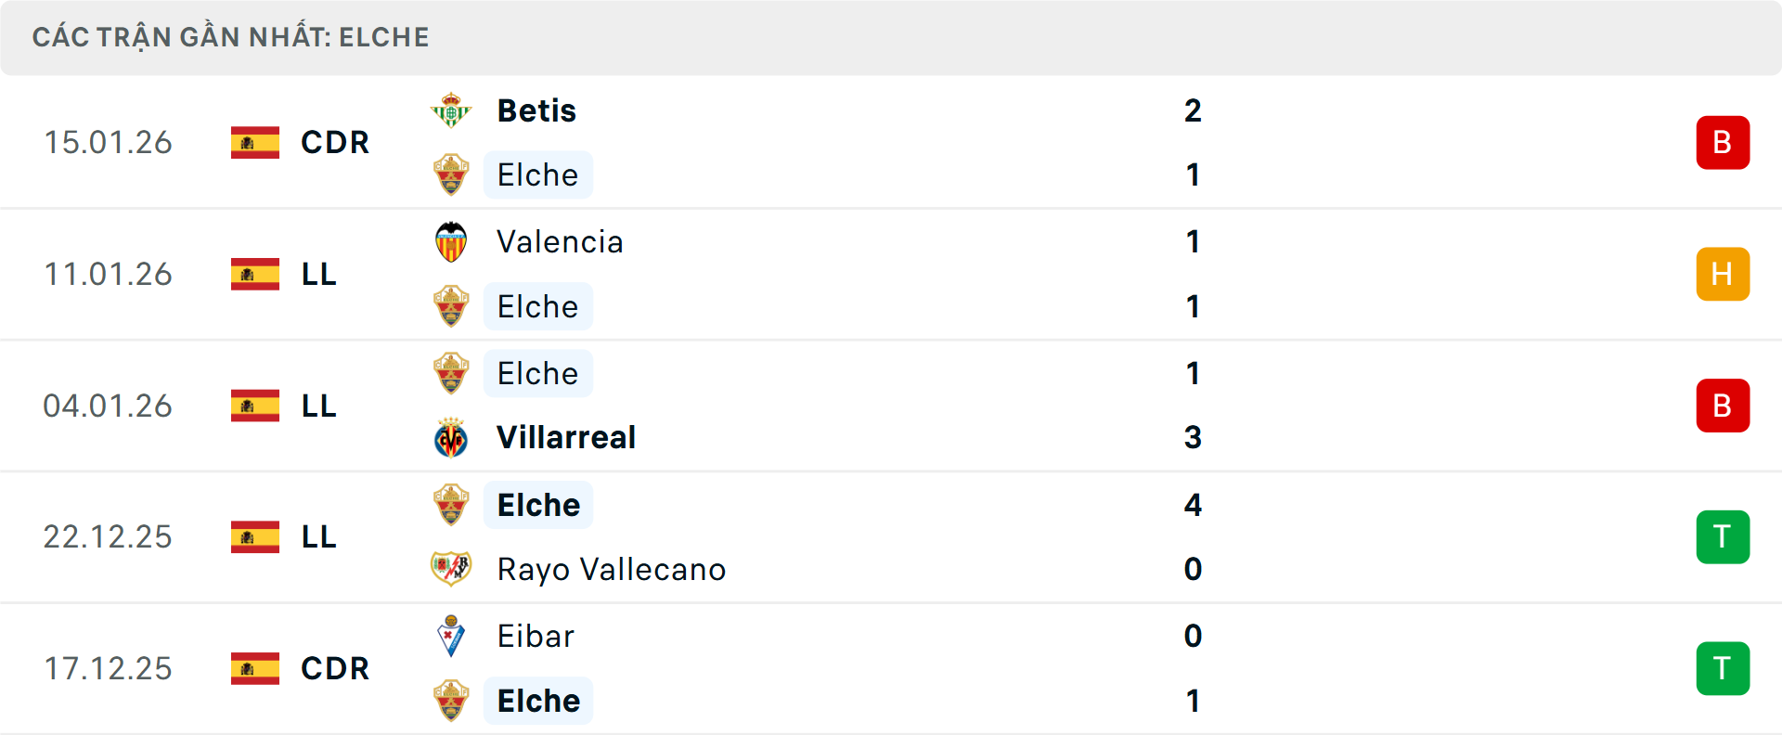Viewport: 1782px width, 735px height.
Task: Click green T badge for Rayo Vallecano match
Action: [x=1723, y=537]
